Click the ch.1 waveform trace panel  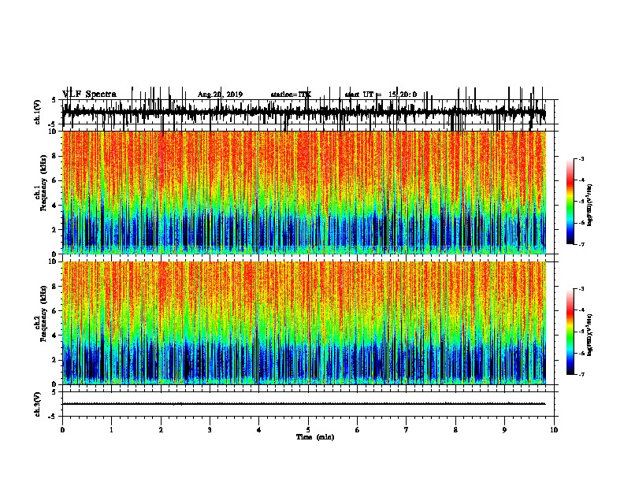tap(308, 112)
